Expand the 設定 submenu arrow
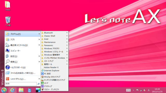The image size is (166, 93). point(39,56)
